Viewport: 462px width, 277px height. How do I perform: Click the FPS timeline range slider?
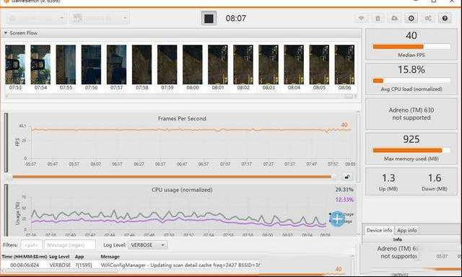point(173,177)
